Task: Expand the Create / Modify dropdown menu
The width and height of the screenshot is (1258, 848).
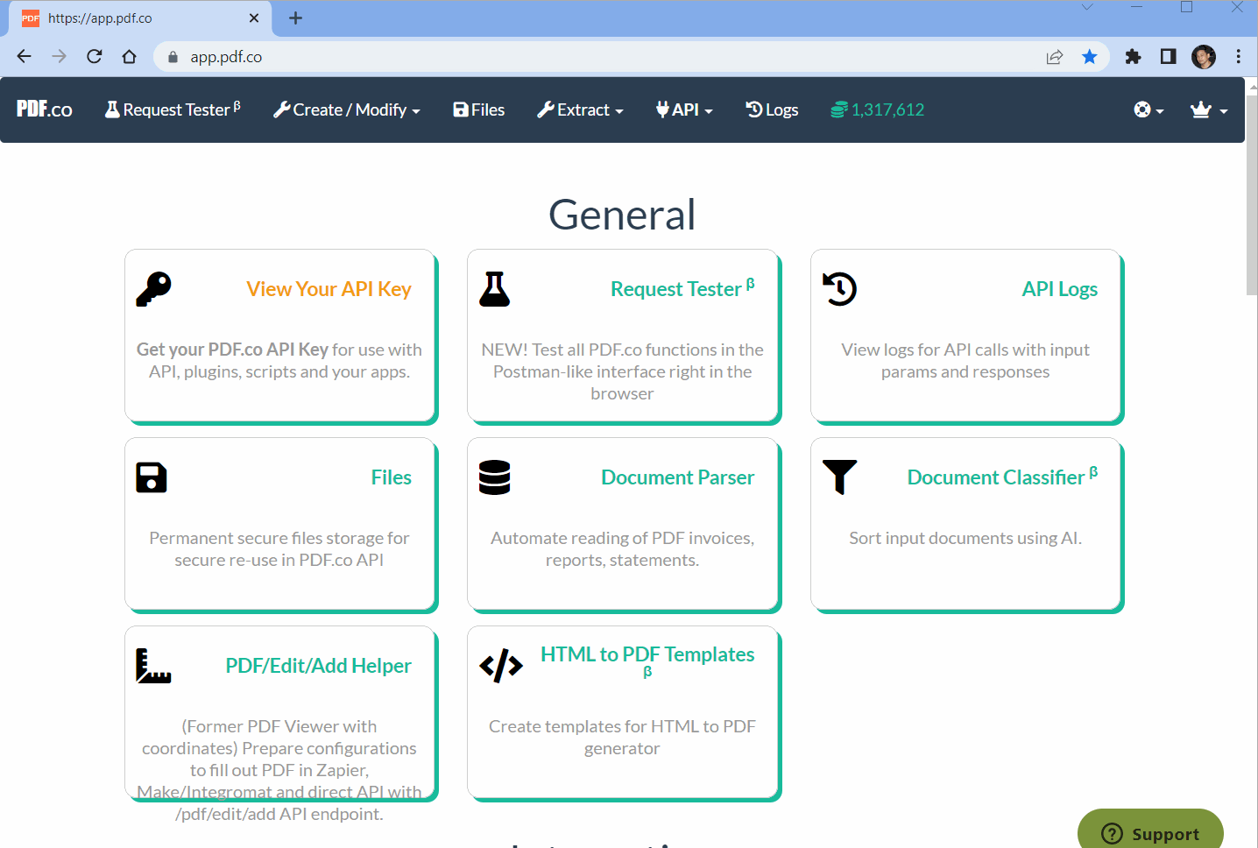Action: pos(347,110)
